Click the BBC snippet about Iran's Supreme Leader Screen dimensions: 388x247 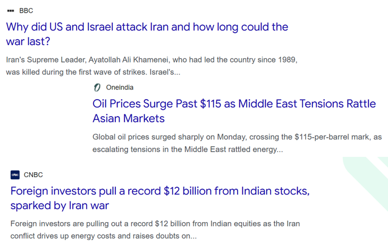[151, 60]
